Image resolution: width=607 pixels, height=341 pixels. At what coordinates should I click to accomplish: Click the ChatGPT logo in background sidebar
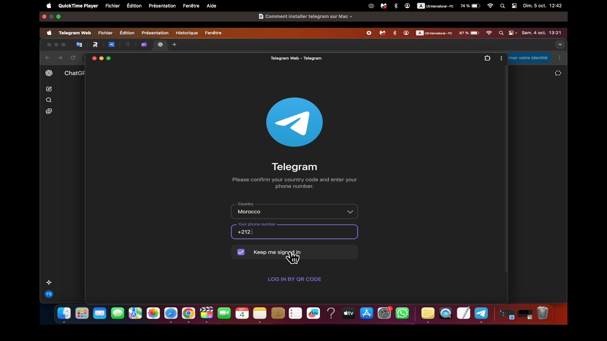coord(49,73)
